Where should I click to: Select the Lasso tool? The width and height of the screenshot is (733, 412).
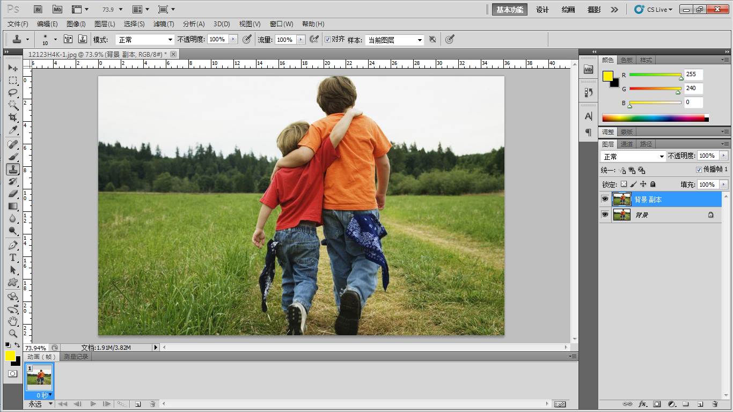click(13, 92)
